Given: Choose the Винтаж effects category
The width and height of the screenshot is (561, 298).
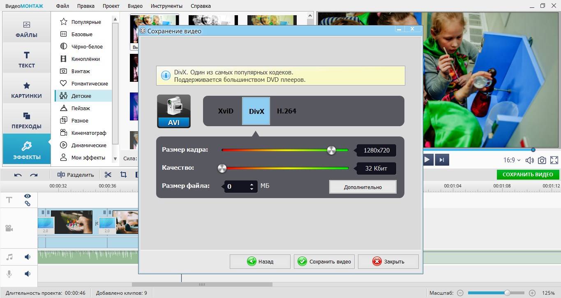Looking at the screenshot, I should point(81,71).
